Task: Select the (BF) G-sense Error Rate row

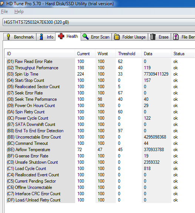Action: click(100, 156)
